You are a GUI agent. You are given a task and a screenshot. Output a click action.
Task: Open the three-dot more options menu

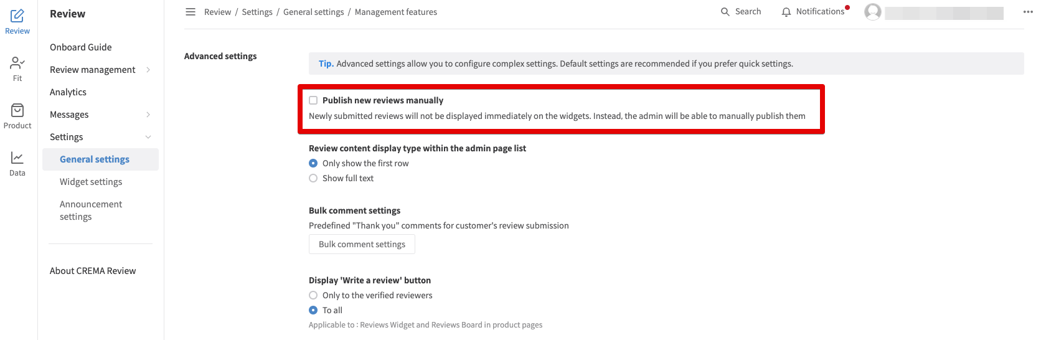pos(1028,12)
